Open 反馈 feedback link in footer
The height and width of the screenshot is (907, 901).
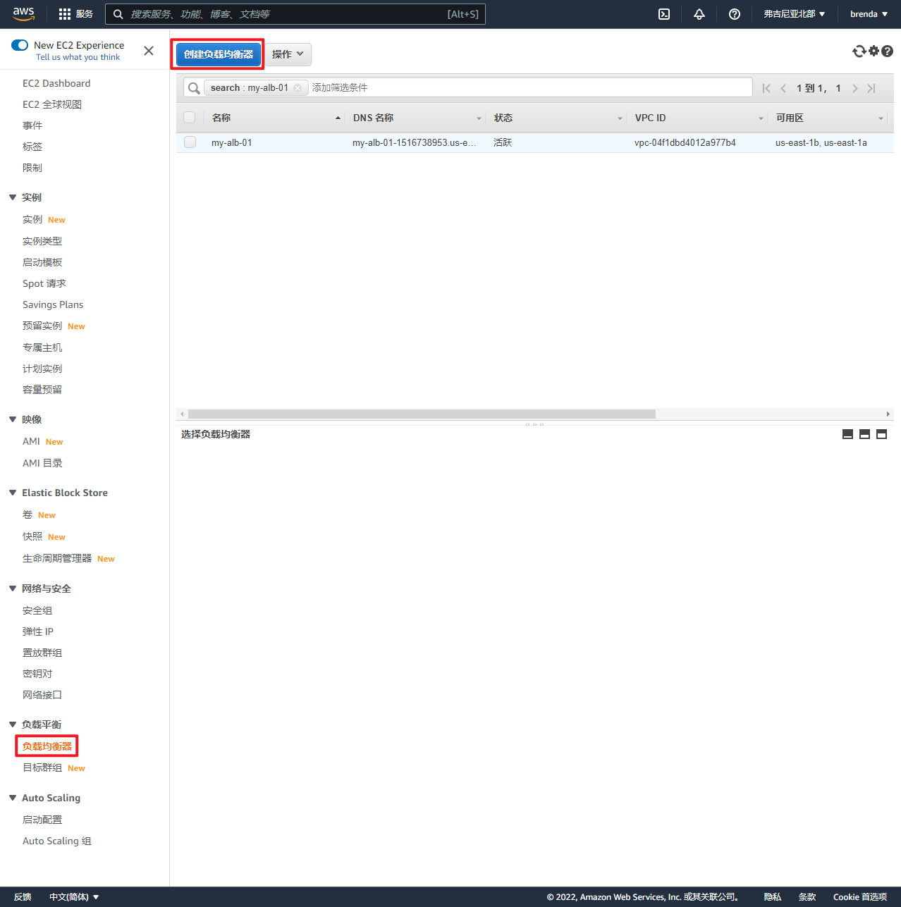click(23, 897)
